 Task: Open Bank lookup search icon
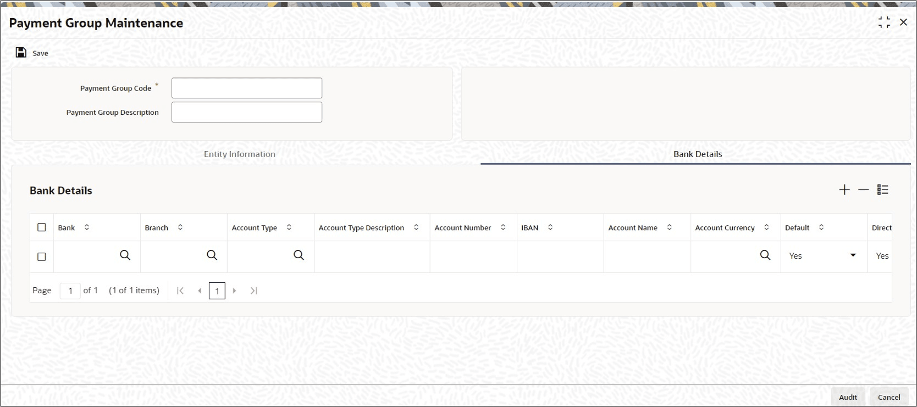tap(125, 255)
